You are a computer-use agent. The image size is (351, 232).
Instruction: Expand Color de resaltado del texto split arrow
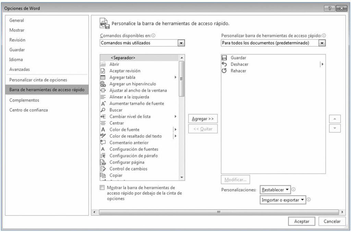[175, 136]
